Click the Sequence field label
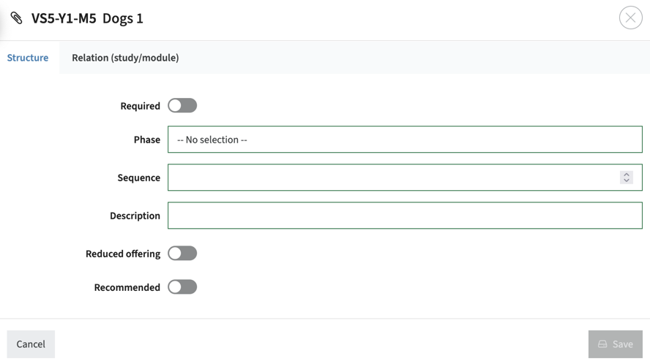This screenshot has height=364, width=650. click(x=138, y=178)
